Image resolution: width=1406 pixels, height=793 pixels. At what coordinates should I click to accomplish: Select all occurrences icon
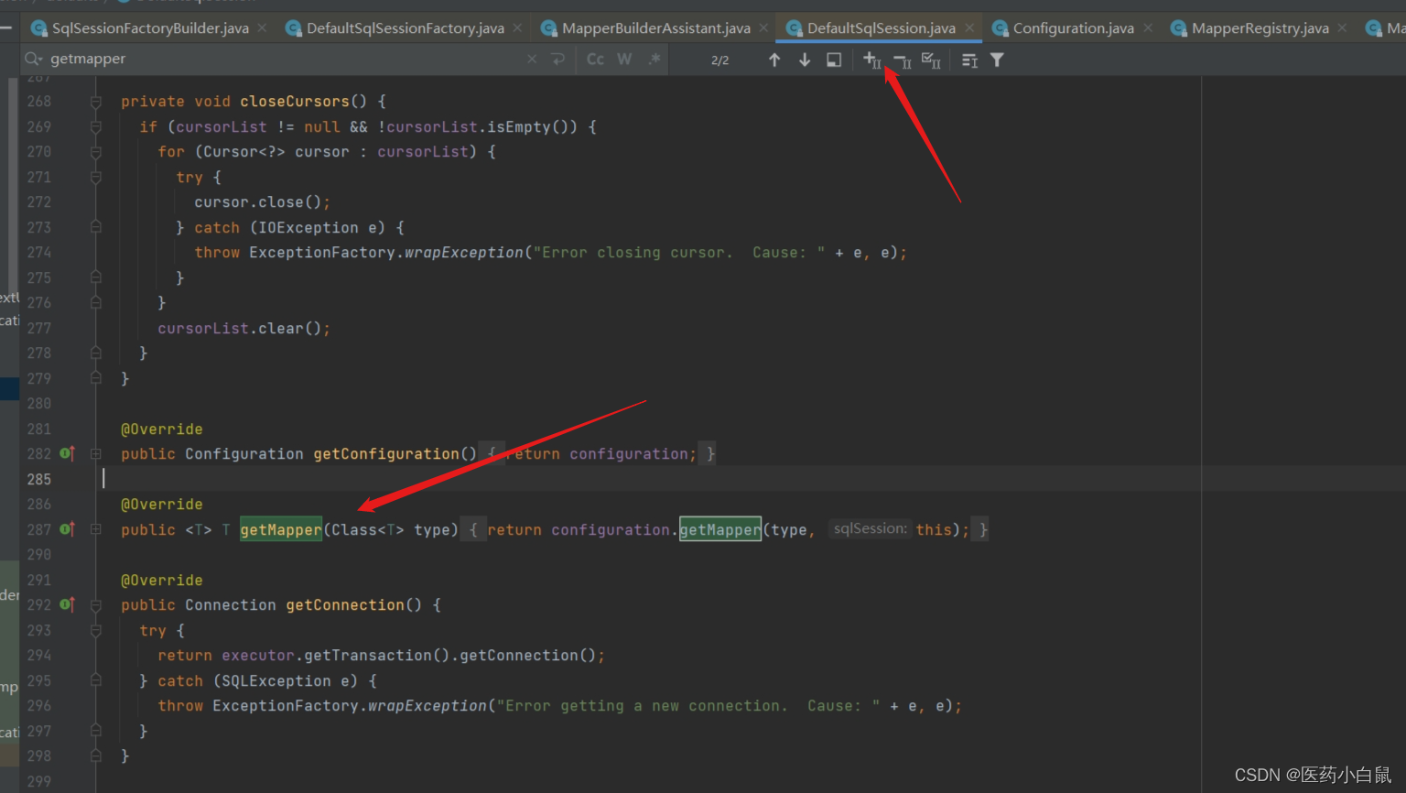931,60
